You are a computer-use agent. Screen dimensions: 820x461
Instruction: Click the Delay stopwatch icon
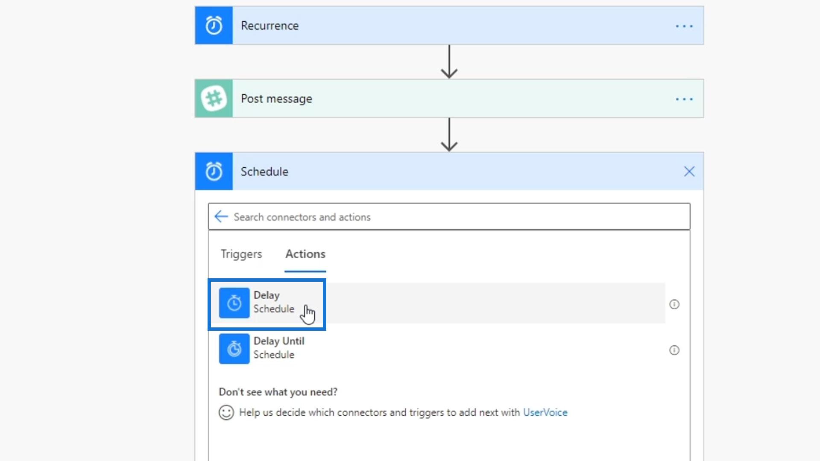pos(234,303)
